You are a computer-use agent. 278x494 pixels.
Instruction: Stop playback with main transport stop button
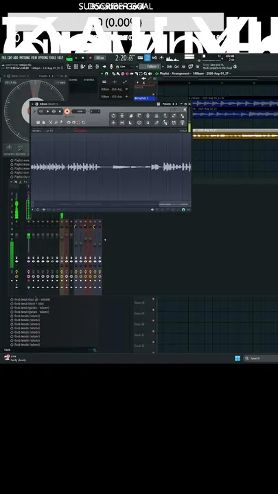[x=83, y=58]
